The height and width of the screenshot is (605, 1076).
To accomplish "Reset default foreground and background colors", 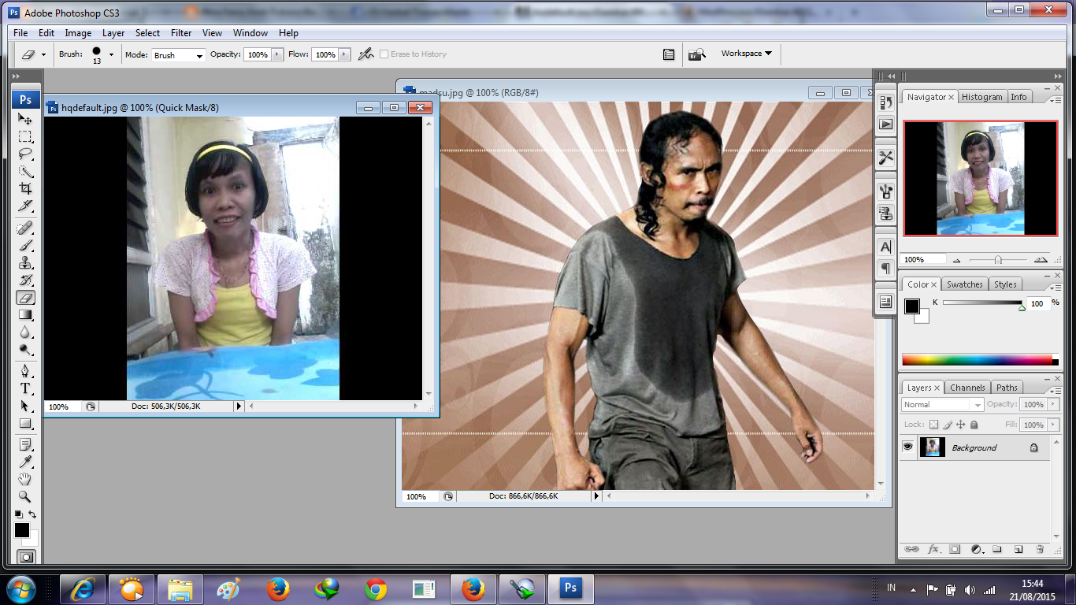I will (x=19, y=514).
